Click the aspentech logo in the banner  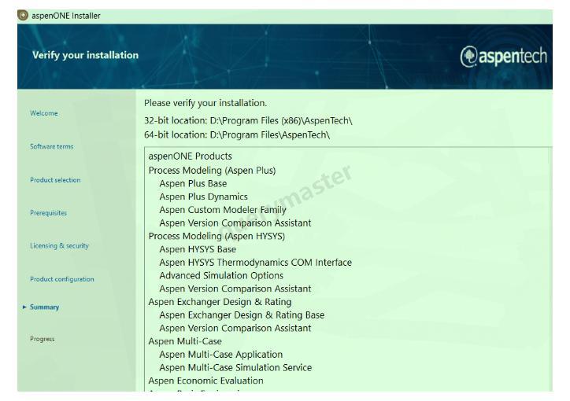coord(503,57)
